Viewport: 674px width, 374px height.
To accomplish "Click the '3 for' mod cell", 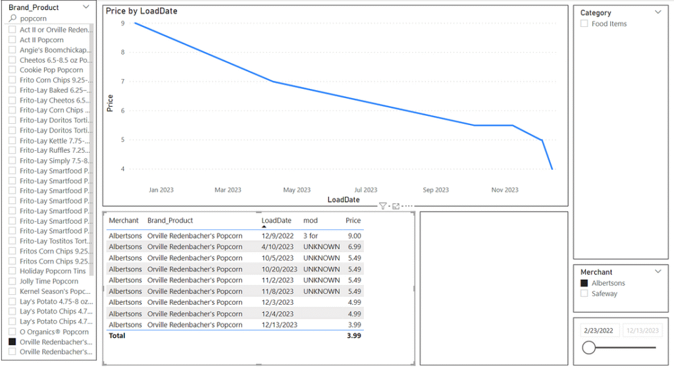I will click(311, 236).
